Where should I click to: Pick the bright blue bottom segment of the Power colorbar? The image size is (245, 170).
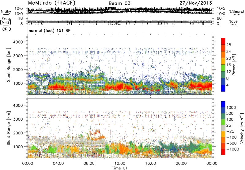[x=223, y=88]
